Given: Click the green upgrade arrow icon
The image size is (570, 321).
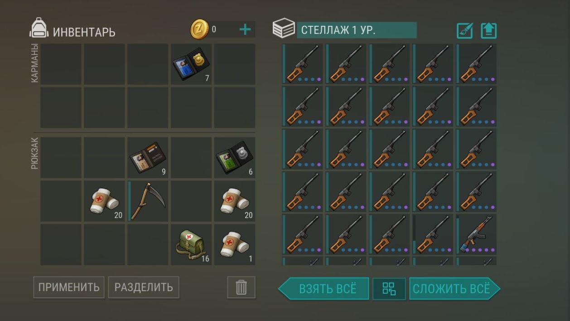Looking at the screenshot, I should click(488, 30).
